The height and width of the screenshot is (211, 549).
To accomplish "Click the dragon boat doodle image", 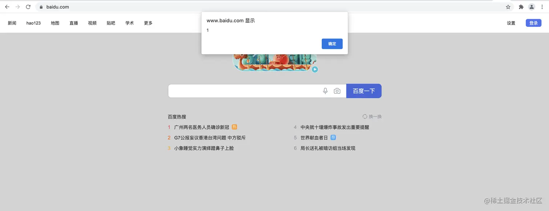I will point(274,62).
